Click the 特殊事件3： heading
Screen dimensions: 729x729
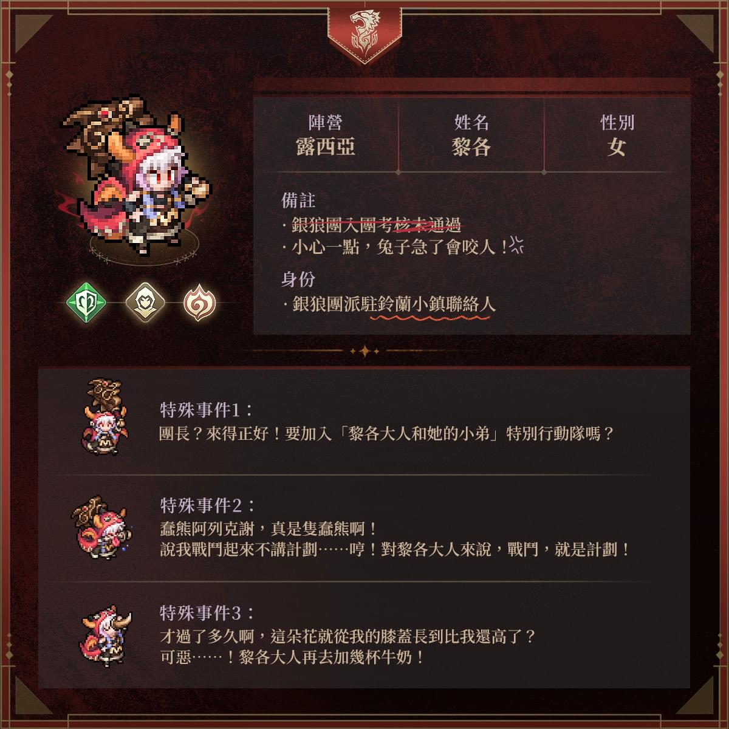(x=207, y=612)
